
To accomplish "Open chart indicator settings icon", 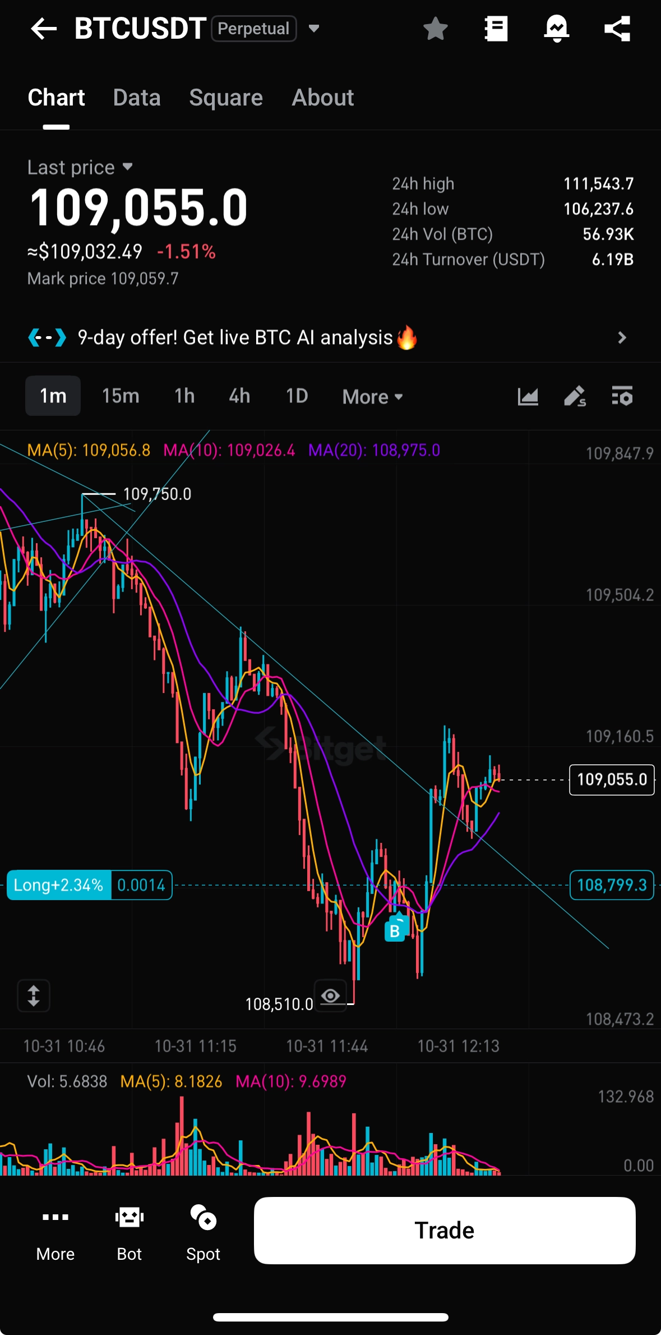I will pyautogui.click(x=622, y=396).
